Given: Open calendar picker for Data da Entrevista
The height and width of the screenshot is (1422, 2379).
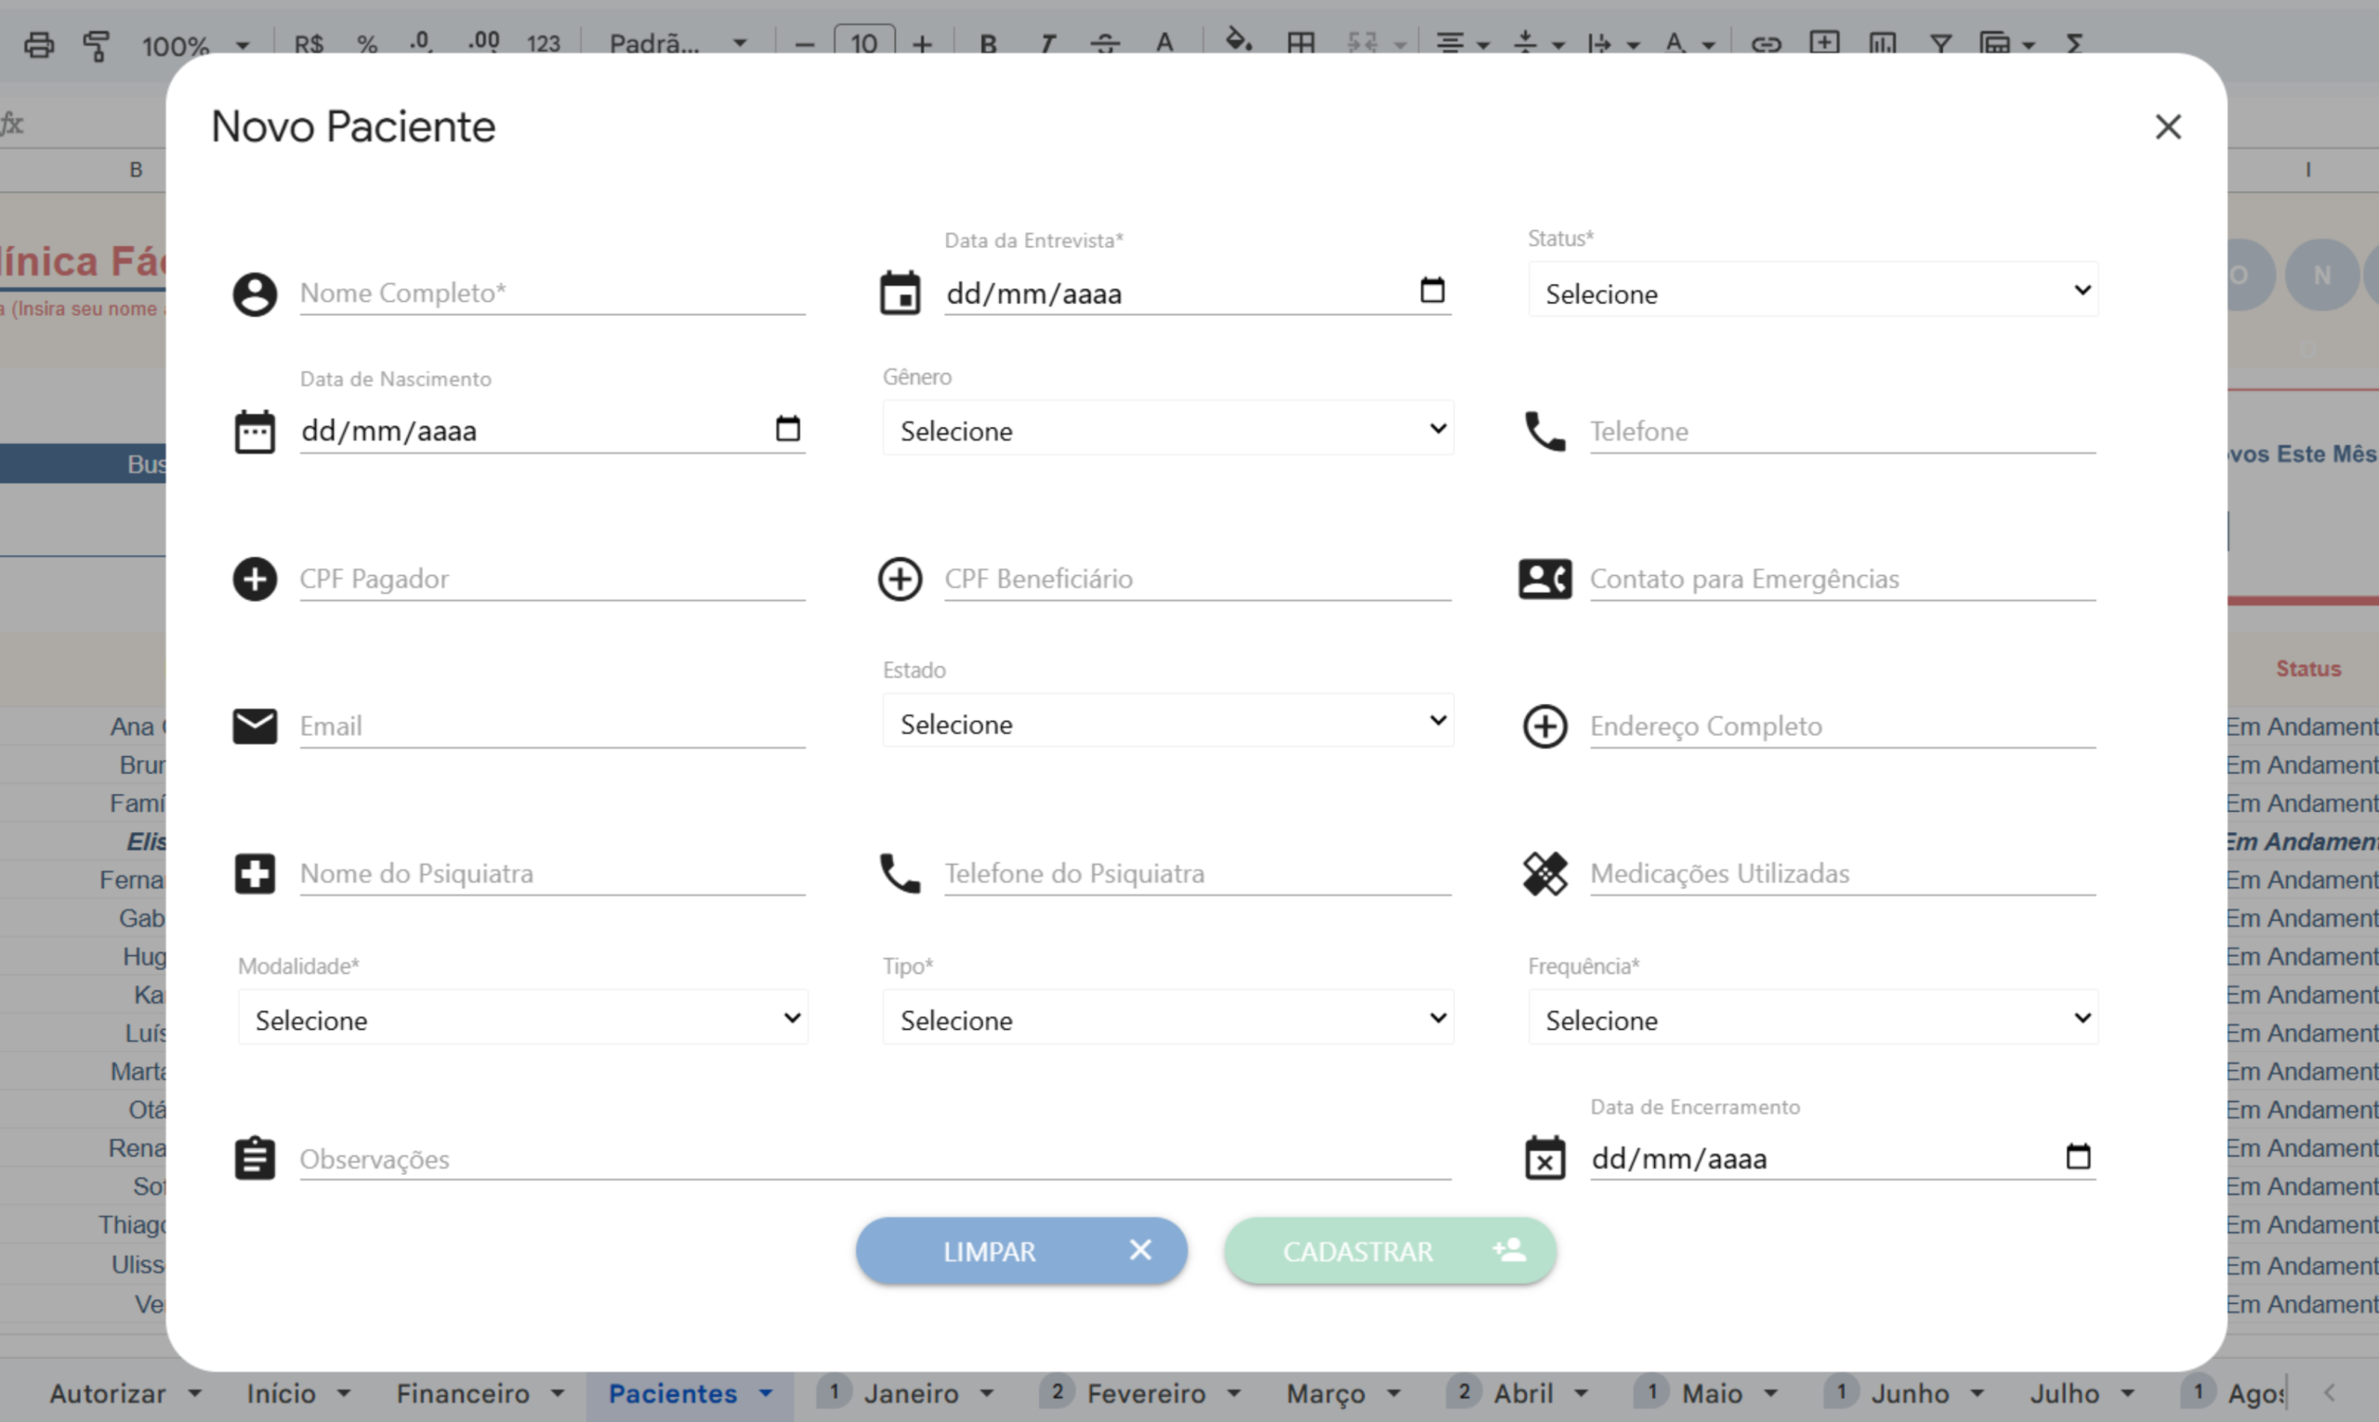Looking at the screenshot, I should point(1432,291).
